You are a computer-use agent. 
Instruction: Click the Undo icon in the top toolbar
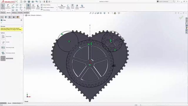coord(36,1)
